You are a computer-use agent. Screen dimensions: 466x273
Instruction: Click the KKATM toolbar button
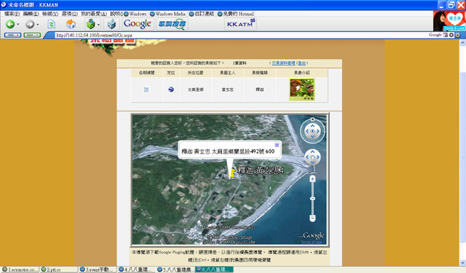coord(240,24)
